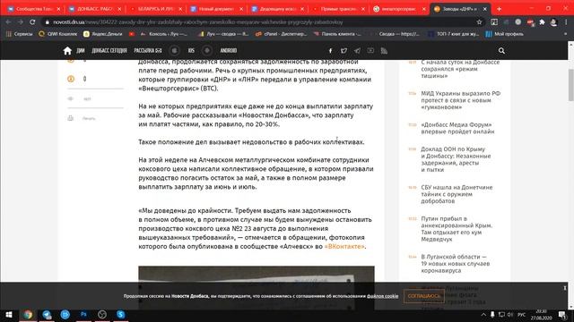
Task: Switch to the внешторгсервис tab
Action: point(399,9)
